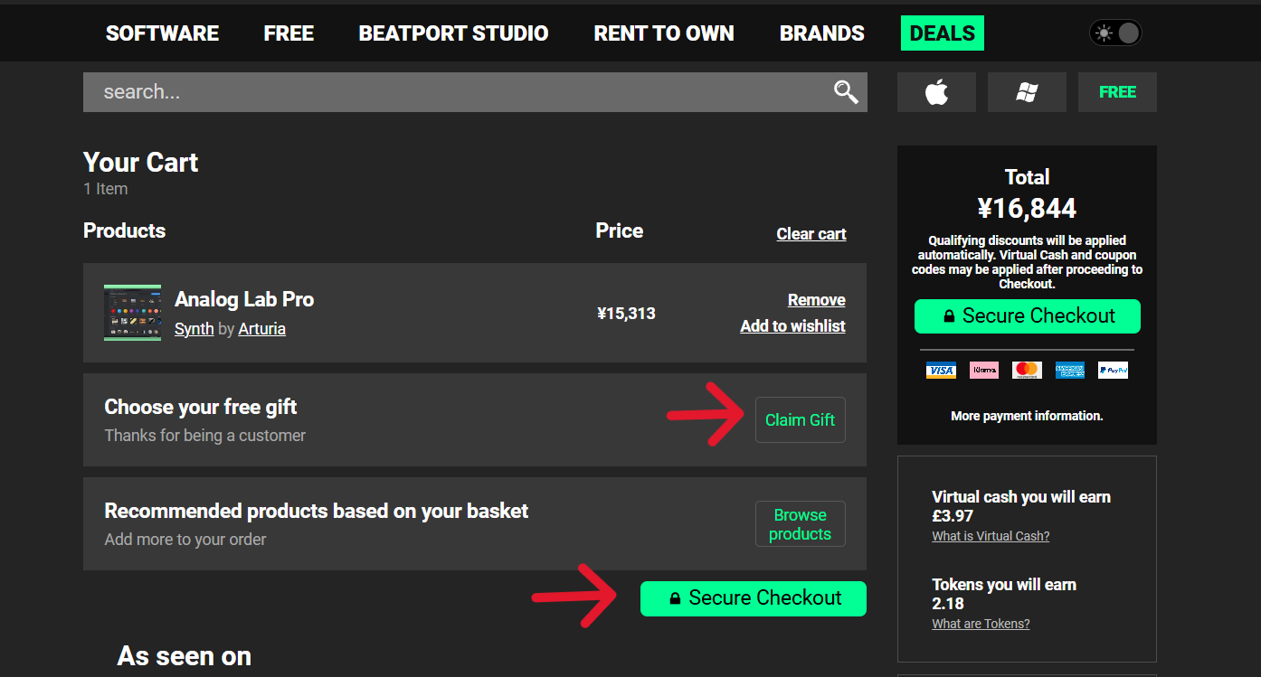
Task: Click the Virtual cash £3.97 value
Action: click(x=952, y=516)
